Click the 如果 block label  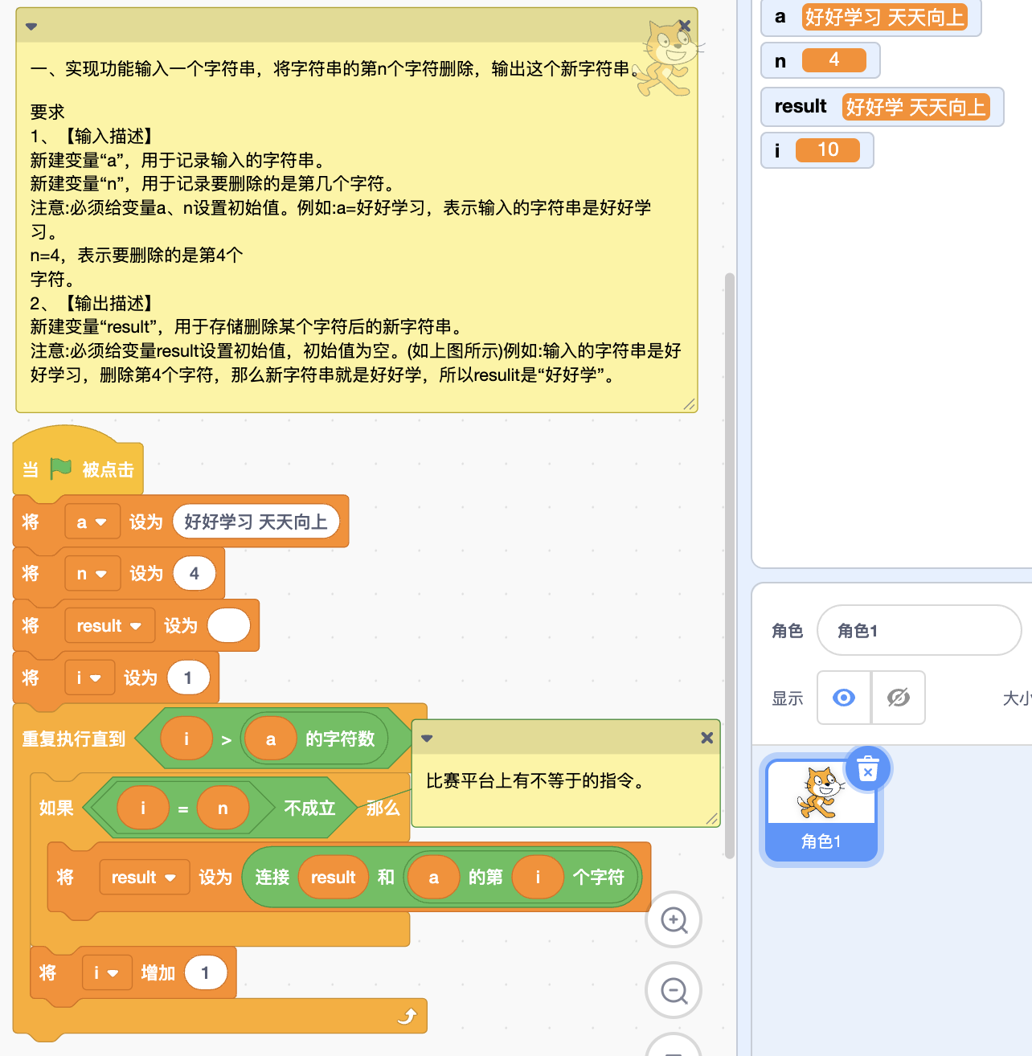(56, 808)
